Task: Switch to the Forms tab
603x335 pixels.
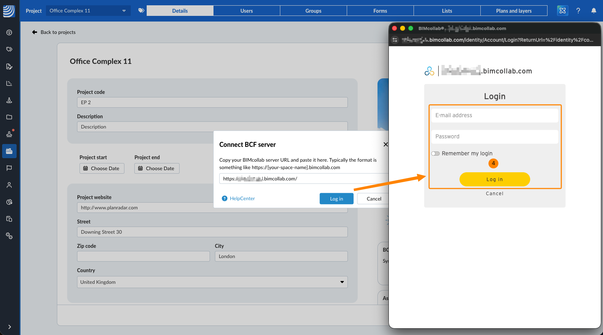Action: (x=380, y=11)
